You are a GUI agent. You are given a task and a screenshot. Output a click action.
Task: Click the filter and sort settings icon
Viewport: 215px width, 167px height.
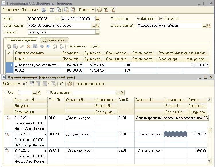pos(32,84)
